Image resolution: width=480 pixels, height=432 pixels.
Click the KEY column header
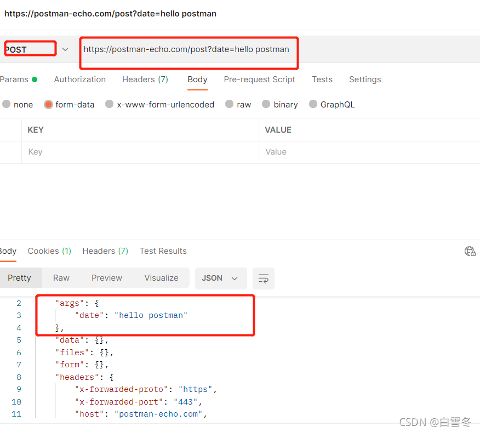[36, 130]
